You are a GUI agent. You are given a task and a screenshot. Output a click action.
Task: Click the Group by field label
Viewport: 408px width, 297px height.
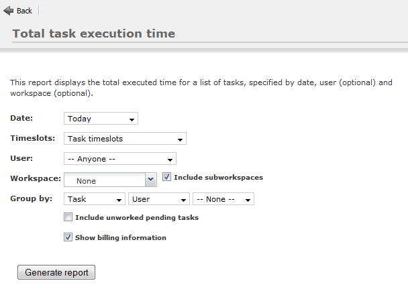(x=32, y=198)
